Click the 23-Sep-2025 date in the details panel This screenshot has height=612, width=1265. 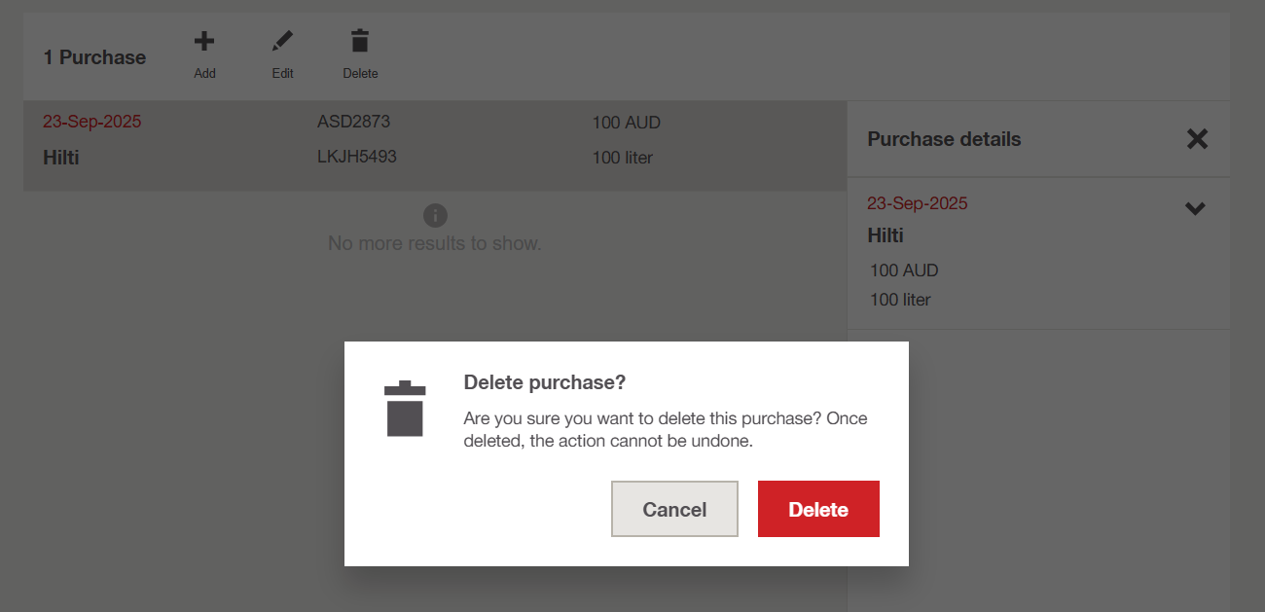918,203
